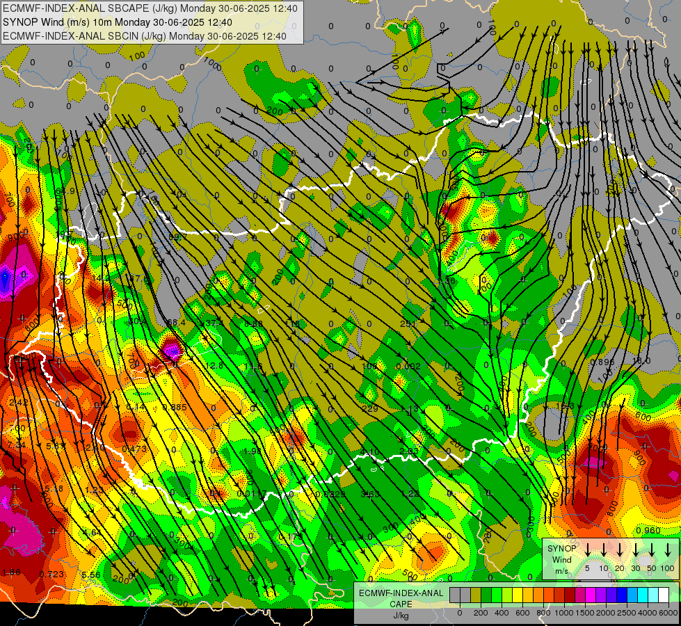Click the 16.0 value on the map
Screen dimensions: 681x626
[641, 360]
